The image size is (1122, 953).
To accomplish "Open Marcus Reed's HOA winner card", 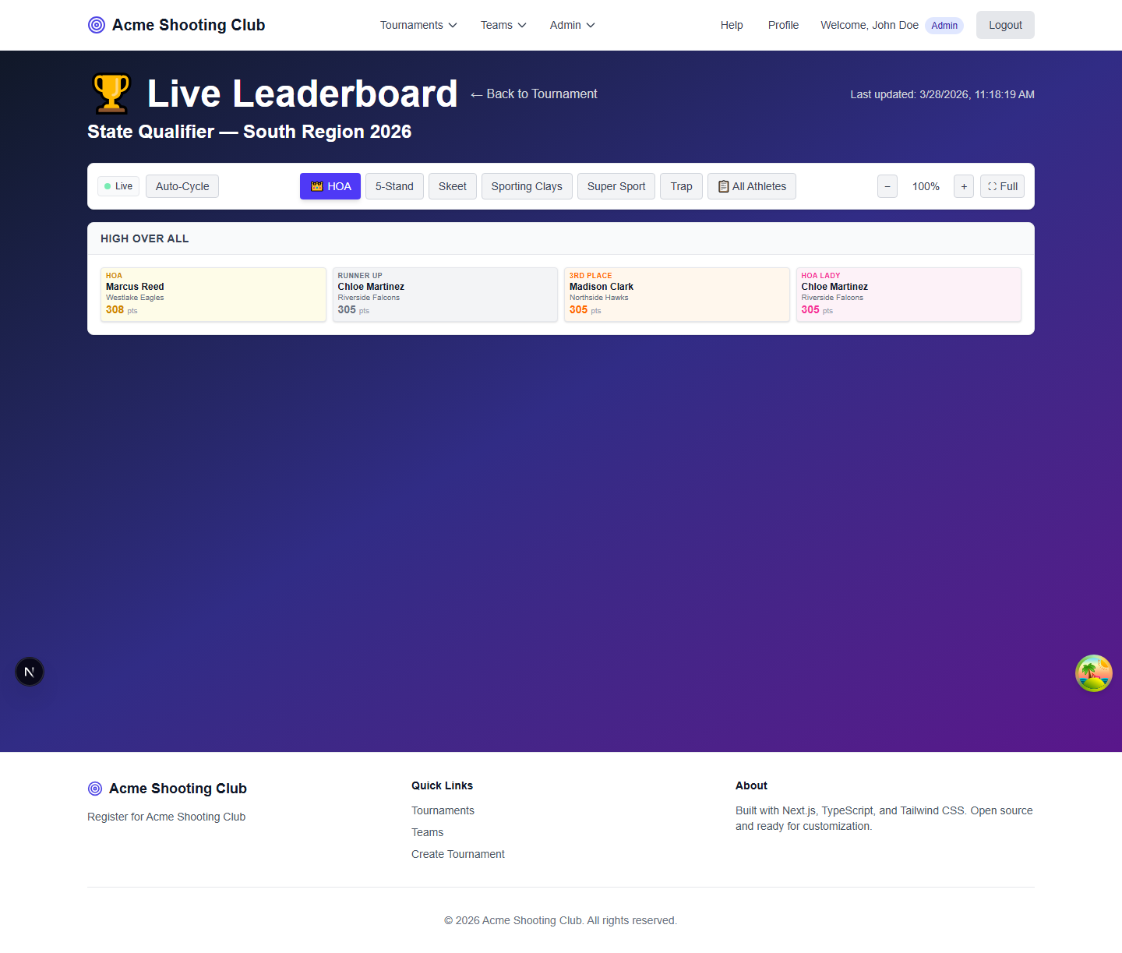I will [213, 295].
